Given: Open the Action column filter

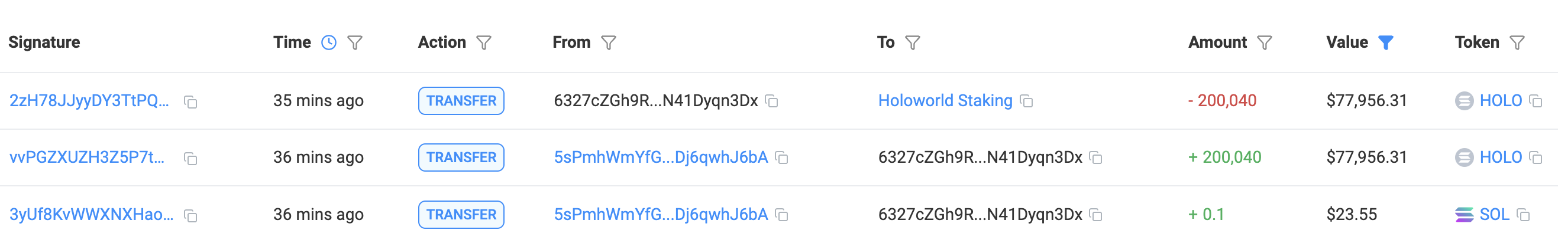Looking at the screenshot, I should coord(484,43).
